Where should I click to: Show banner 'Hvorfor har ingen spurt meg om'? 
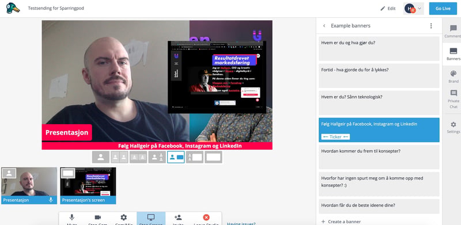click(x=379, y=184)
